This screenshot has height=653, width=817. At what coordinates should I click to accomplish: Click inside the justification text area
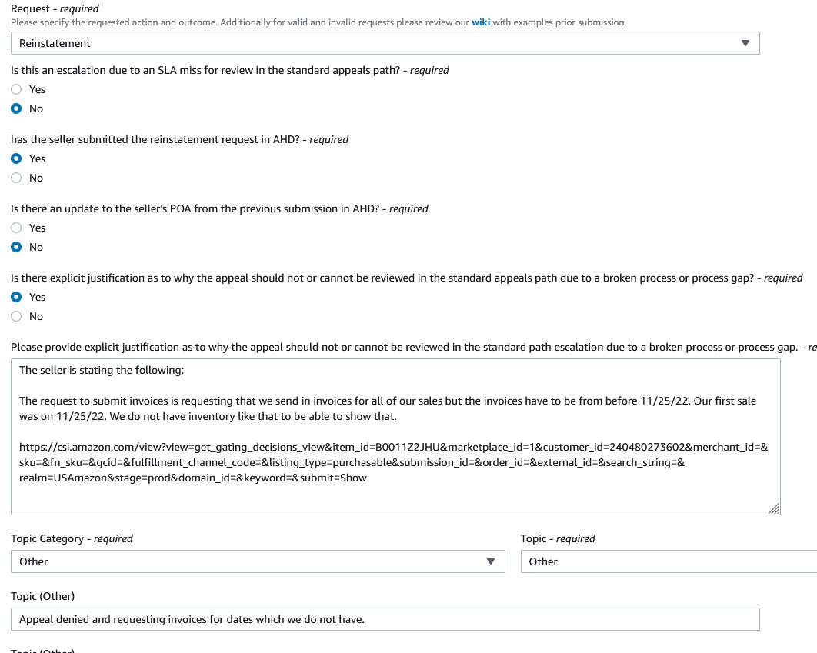(x=395, y=437)
